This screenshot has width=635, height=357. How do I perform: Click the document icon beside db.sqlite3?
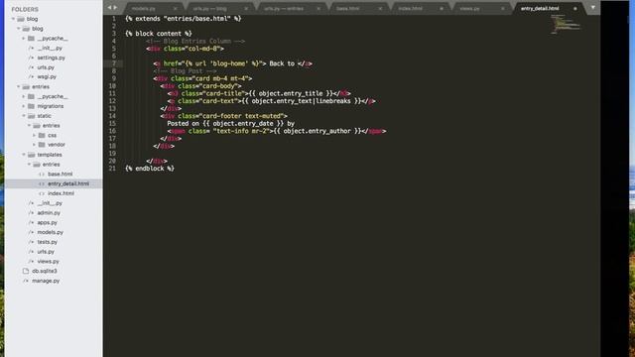point(26,271)
